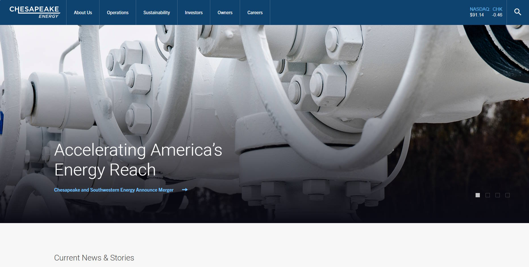The height and width of the screenshot is (267, 529).
Task: Open the Careers menu
Action: click(x=255, y=12)
